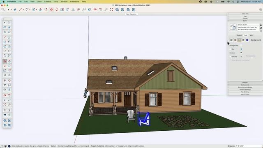Viewport: 263px width, 148px height.
Task: Choose the Paint Bucket tool in top toolbar
Action: 90,9
